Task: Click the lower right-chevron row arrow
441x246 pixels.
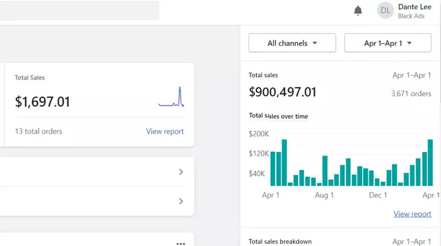Action: point(181,201)
